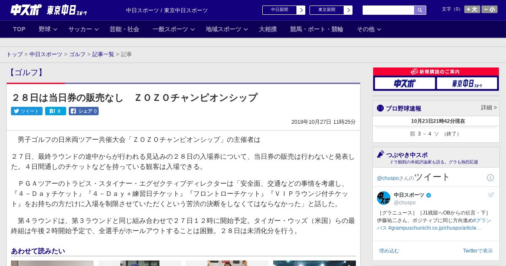506x266 pixels.
Task: Open 中日スポーツ Twitter account name
Action: pos(409,195)
